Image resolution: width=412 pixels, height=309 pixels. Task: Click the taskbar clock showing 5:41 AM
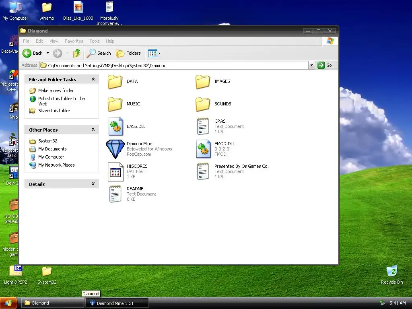coord(398,303)
